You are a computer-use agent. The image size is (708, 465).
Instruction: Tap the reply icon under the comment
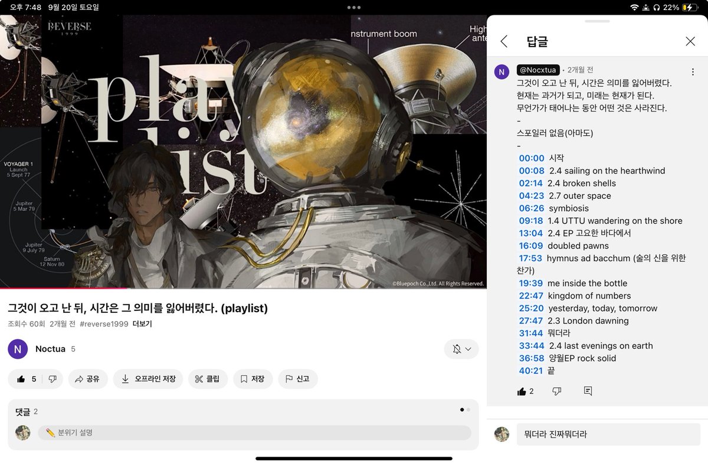click(x=588, y=391)
